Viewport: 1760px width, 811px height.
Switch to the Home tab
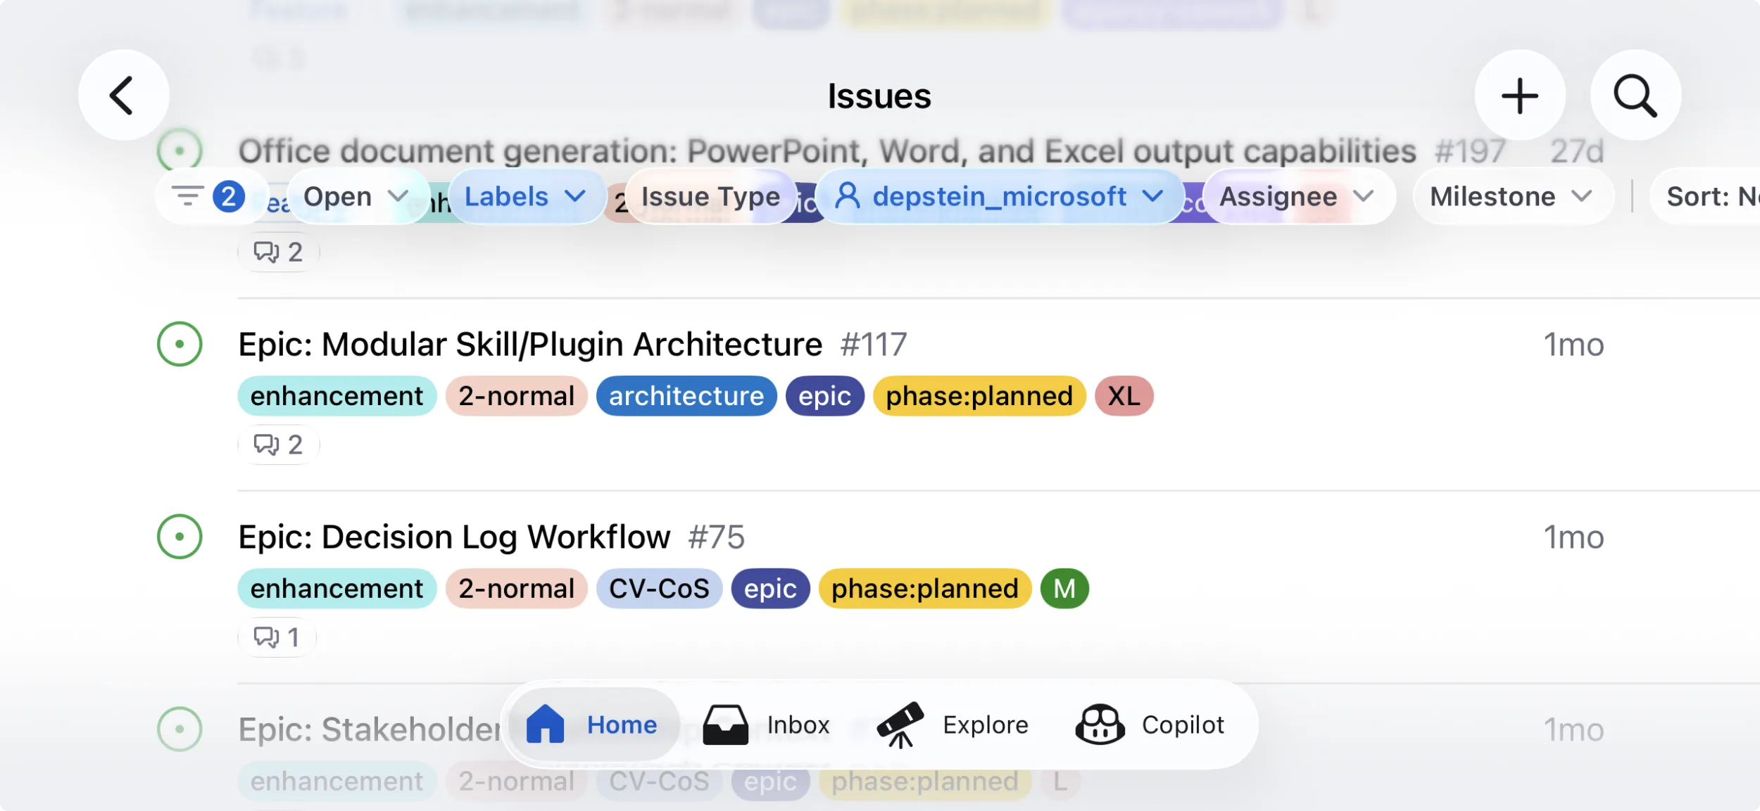tap(593, 724)
